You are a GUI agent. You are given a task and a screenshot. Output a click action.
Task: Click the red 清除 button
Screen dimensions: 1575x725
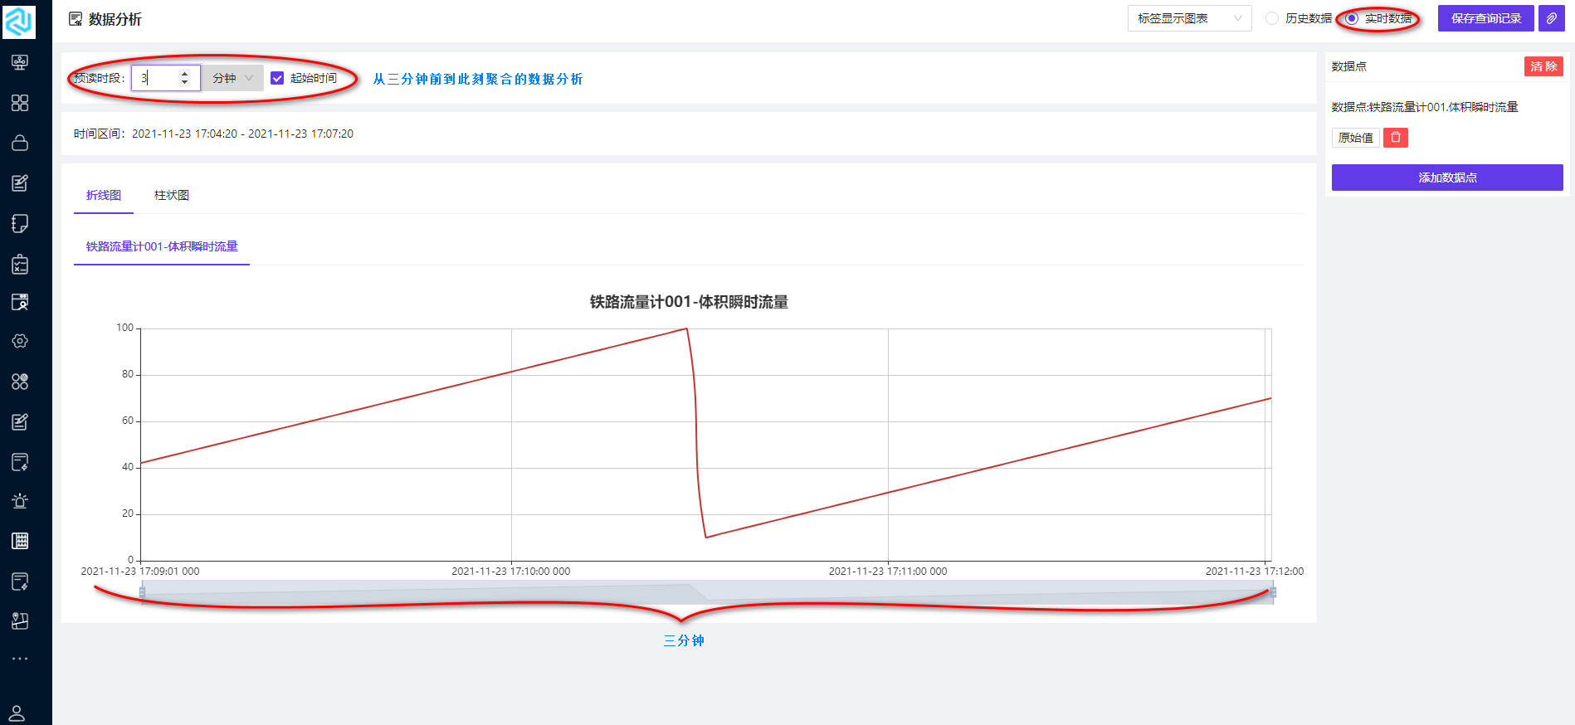pos(1543,66)
